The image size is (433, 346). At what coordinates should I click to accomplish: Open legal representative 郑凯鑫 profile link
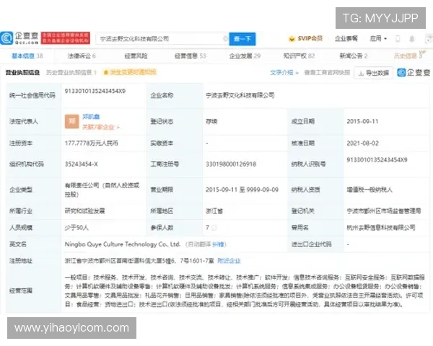(91, 117)
